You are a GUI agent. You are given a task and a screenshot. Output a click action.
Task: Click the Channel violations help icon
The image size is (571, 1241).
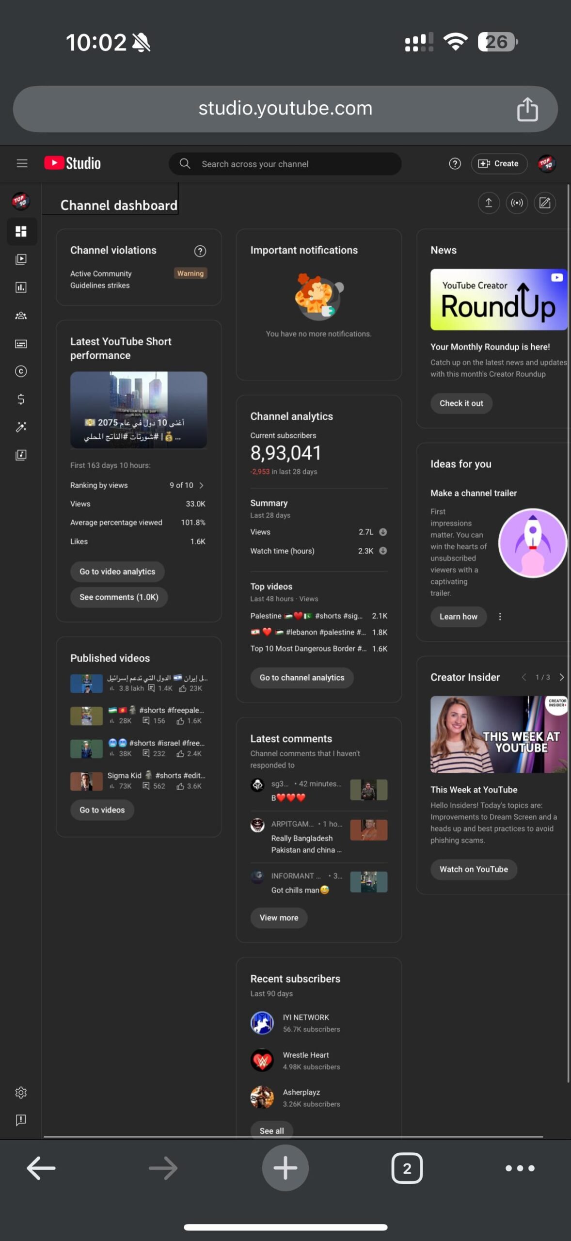coord(200,251)
